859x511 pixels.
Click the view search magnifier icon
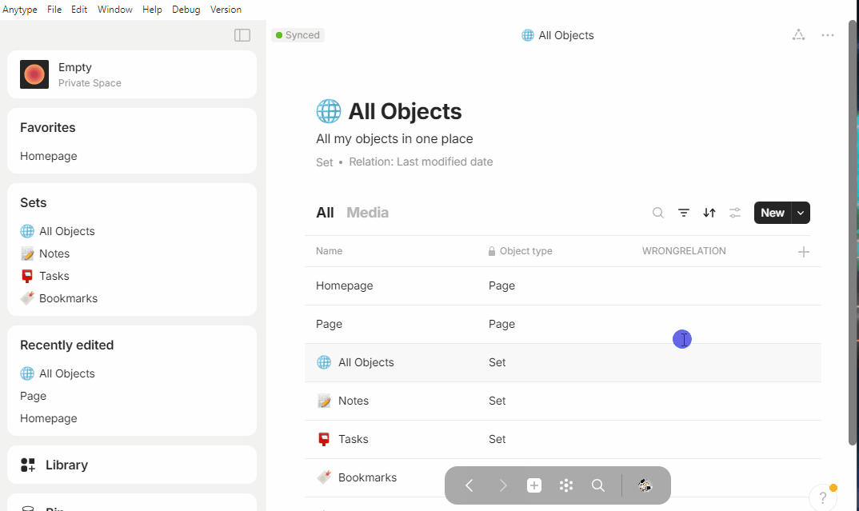pos(658,213)
